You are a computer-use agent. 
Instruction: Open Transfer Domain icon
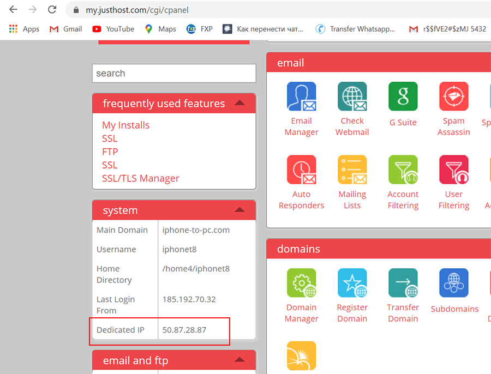(x=403, y=282)
